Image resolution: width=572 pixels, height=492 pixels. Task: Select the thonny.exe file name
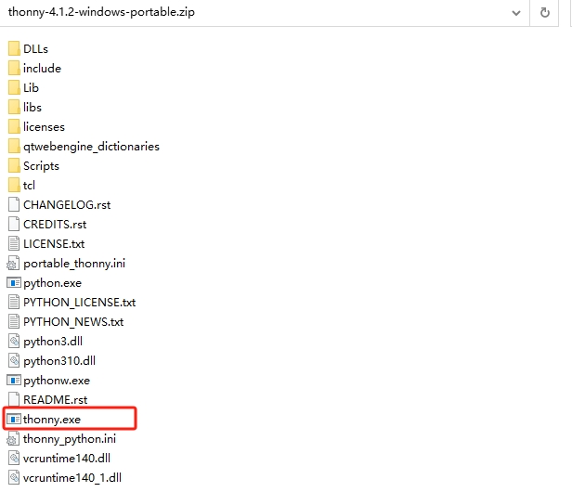[x=52, y=420]
